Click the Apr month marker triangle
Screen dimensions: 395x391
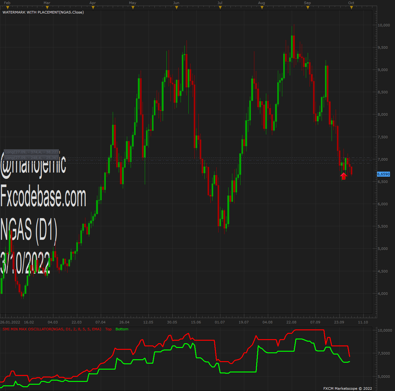coord(93,8)
